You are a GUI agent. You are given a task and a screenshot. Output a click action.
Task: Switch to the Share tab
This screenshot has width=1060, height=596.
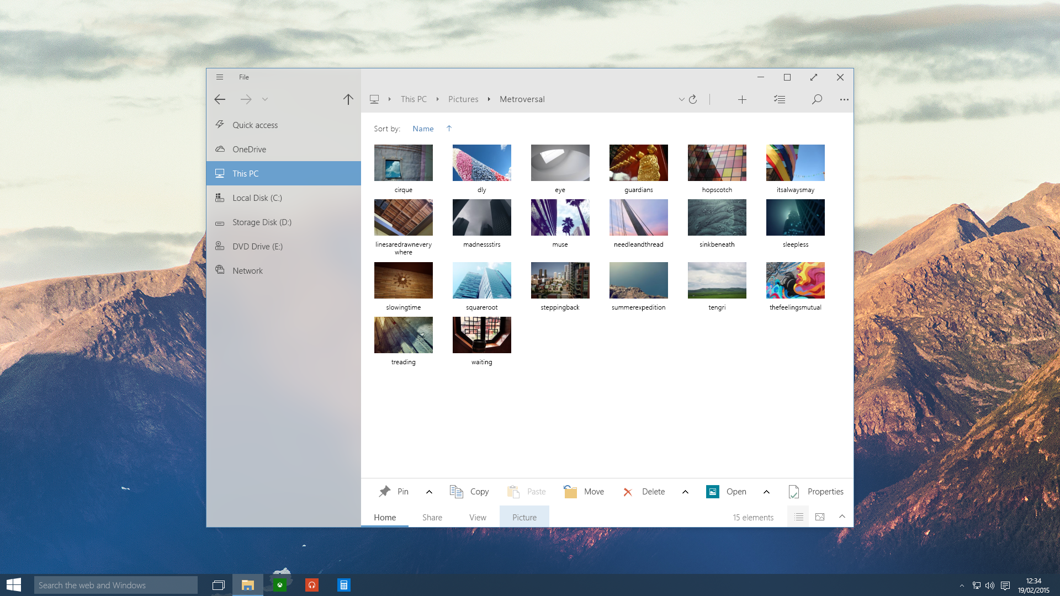432,517
